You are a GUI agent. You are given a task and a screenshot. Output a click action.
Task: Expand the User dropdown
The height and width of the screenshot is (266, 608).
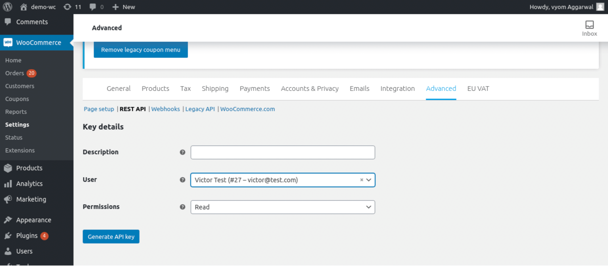(x=369, y=180)
